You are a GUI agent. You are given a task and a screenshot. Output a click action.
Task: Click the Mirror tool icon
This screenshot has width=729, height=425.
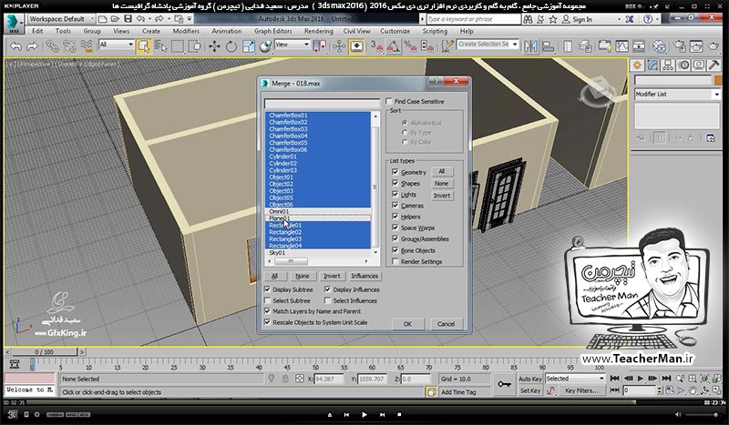click(530, 46)
